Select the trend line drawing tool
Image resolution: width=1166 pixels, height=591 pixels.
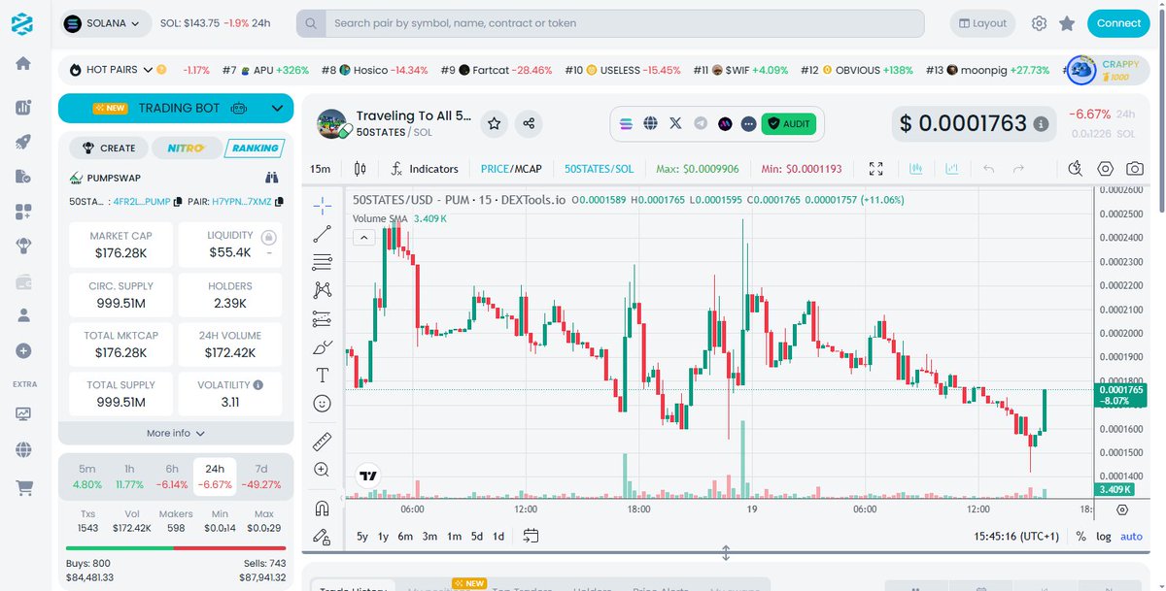tap(323, 234)
